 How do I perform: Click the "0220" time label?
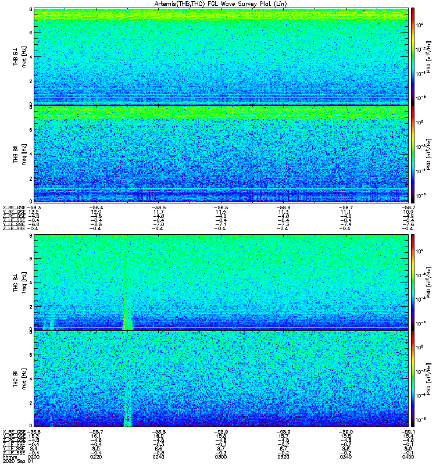[x=96, y=457]
